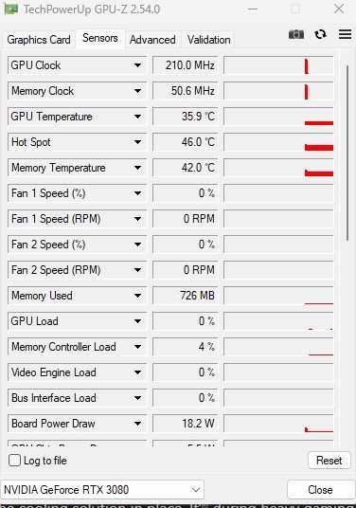Screen dimensions: 356x508
Task: Switch to the Graphics Card tab
Action: point(39,40)
